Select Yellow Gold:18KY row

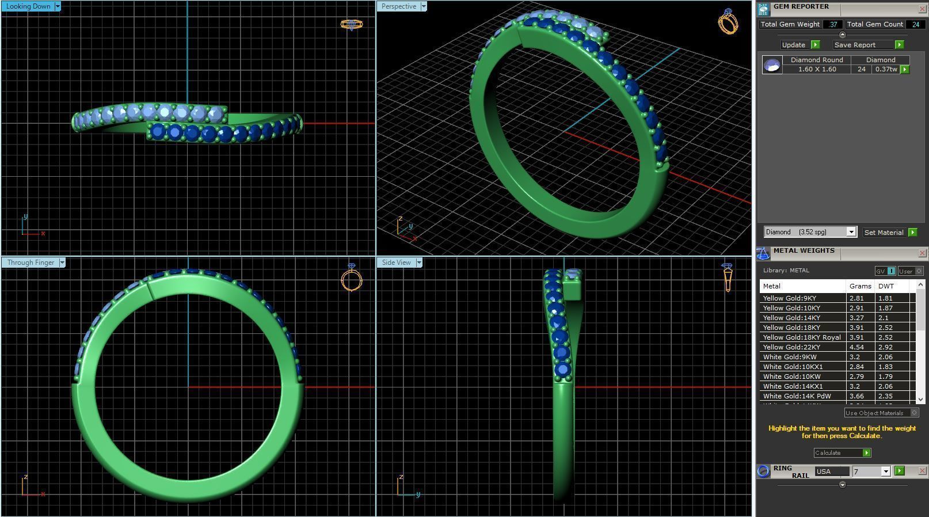[x=837, y=328]
